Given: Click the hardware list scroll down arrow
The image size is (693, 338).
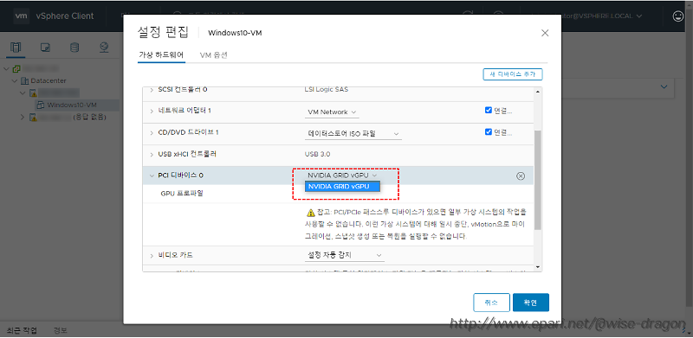Looking at the screenshot, I should click(538, 266).
